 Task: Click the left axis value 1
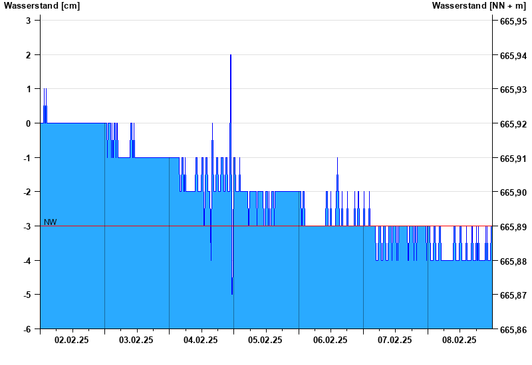(x=28, y=89)
